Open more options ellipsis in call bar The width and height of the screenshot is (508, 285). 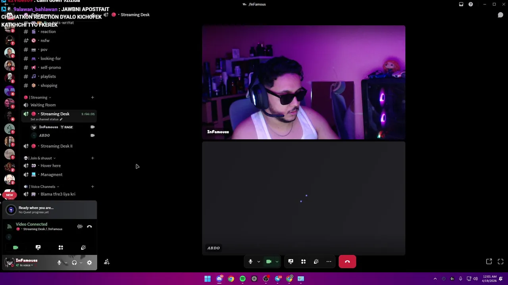329,262
